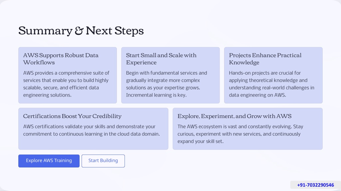This screenshot has height=191, width=341.
Task: Click the Projects Enhance Practical Knowledge heading
Action: point(265,59)
